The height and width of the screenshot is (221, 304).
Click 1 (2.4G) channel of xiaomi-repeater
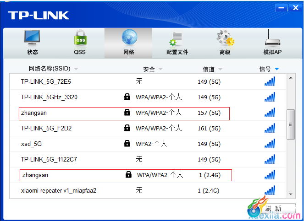pos(209,191)
